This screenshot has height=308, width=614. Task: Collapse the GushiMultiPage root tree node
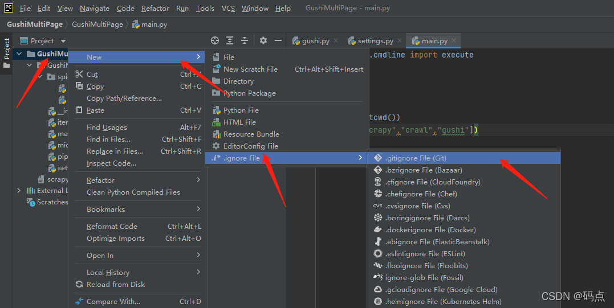click(x=19, y=54)
